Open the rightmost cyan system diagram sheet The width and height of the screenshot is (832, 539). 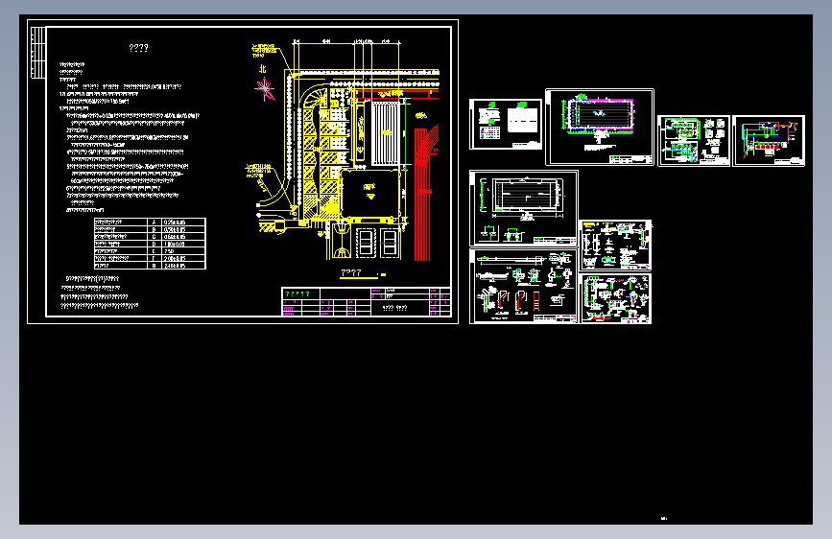coord(769,141)
